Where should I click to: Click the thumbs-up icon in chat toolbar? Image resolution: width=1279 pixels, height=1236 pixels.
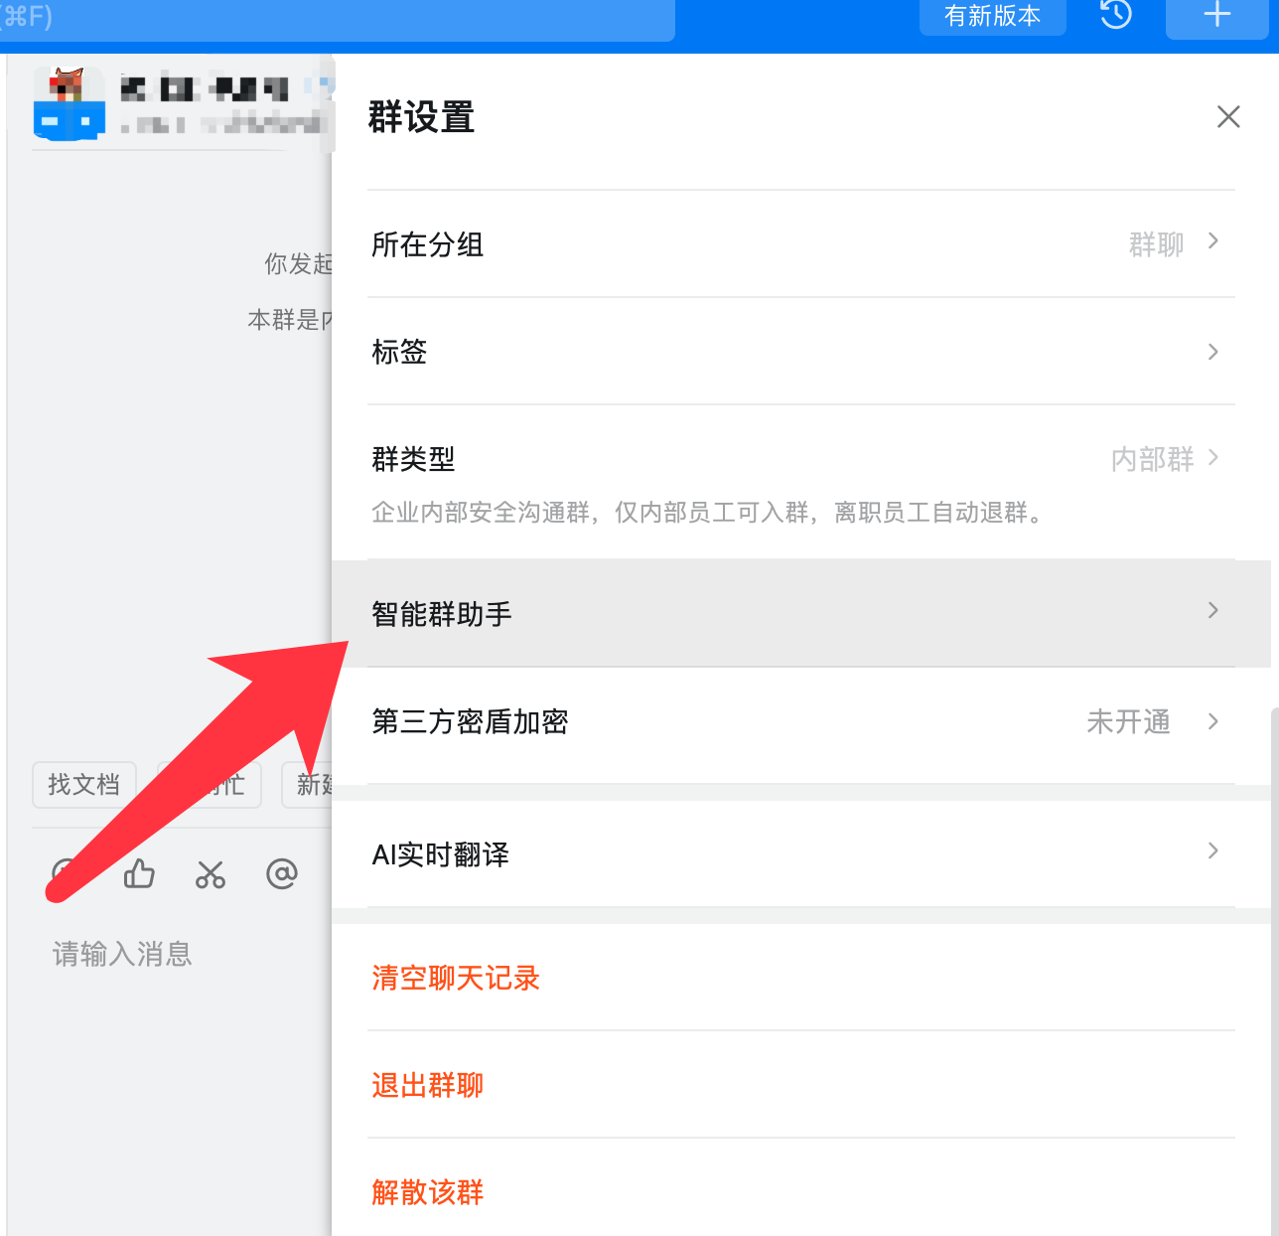pyautogui.click(x=139, y=873)
